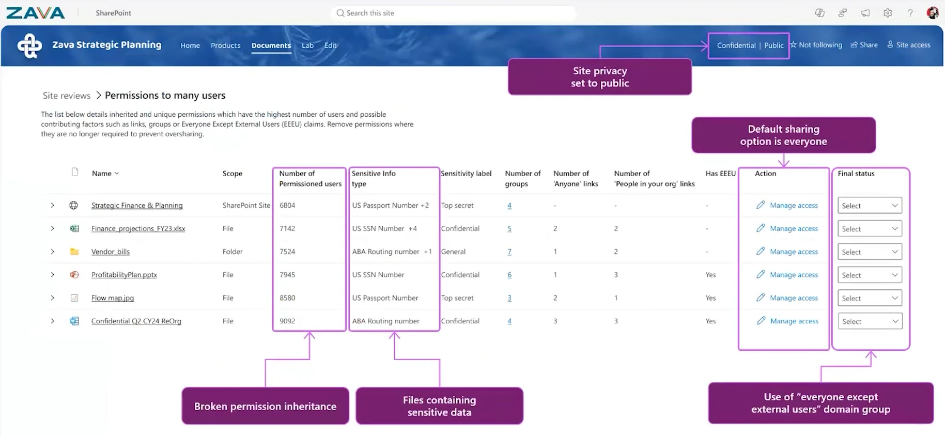Viewport: 945px width, 436px height.
Task: Click pencil icon in Finance_projections row
Action: pyautogui.click(x=761, y=228)
